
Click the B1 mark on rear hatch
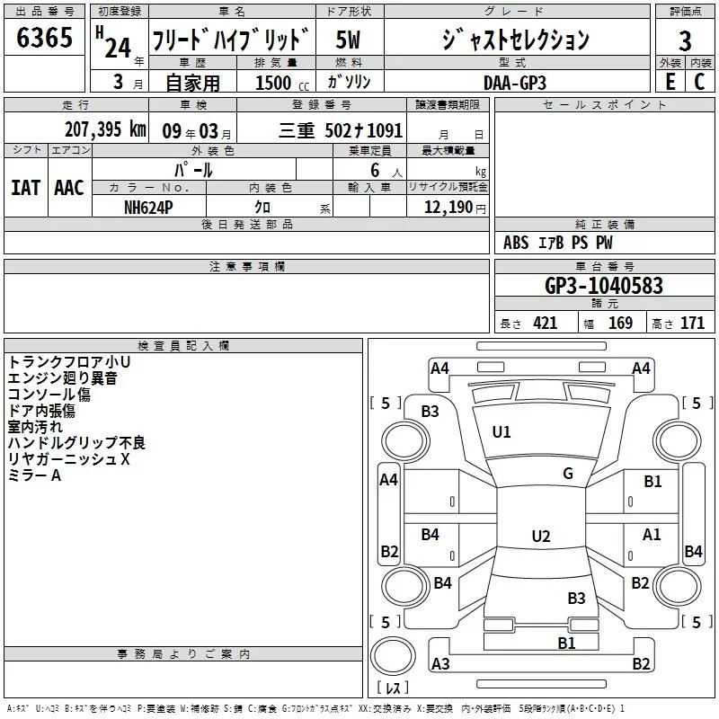point(566,643)
